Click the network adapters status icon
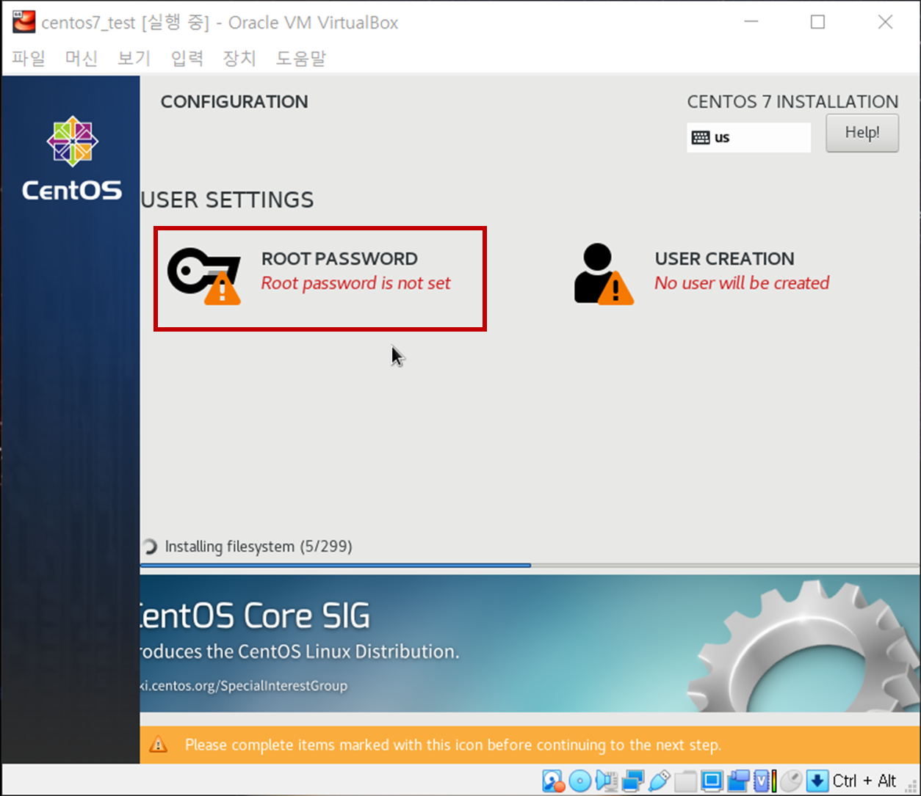The image size is (921, 796). click(632, 781)
